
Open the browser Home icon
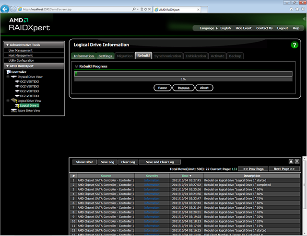(291, 9)
